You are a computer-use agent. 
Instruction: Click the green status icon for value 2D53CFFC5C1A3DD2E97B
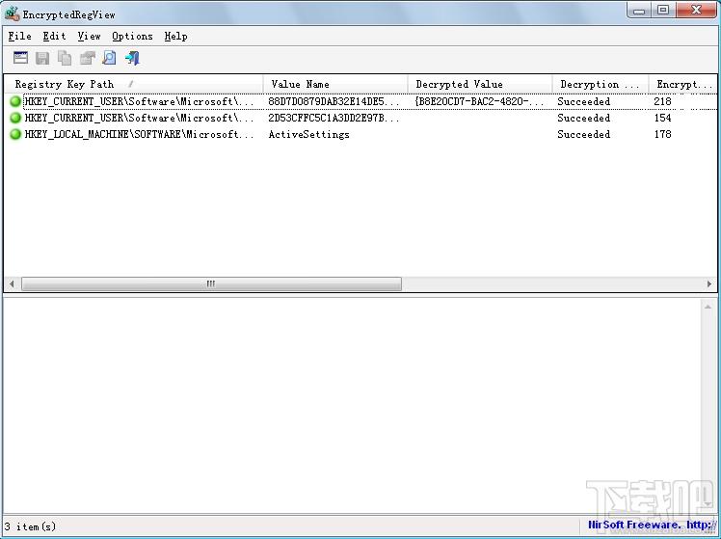pos(15,118)
